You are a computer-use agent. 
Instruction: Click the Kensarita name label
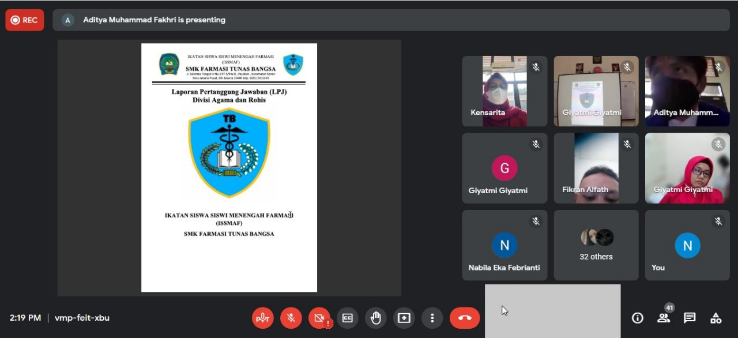tap(488, 113)
